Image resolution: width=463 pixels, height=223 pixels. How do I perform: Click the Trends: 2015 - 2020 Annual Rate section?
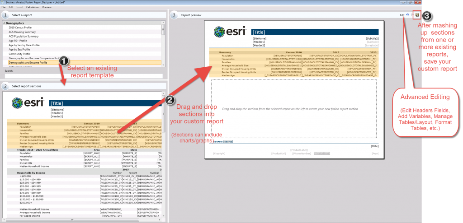pyautogui.click(x=85, y=150)
